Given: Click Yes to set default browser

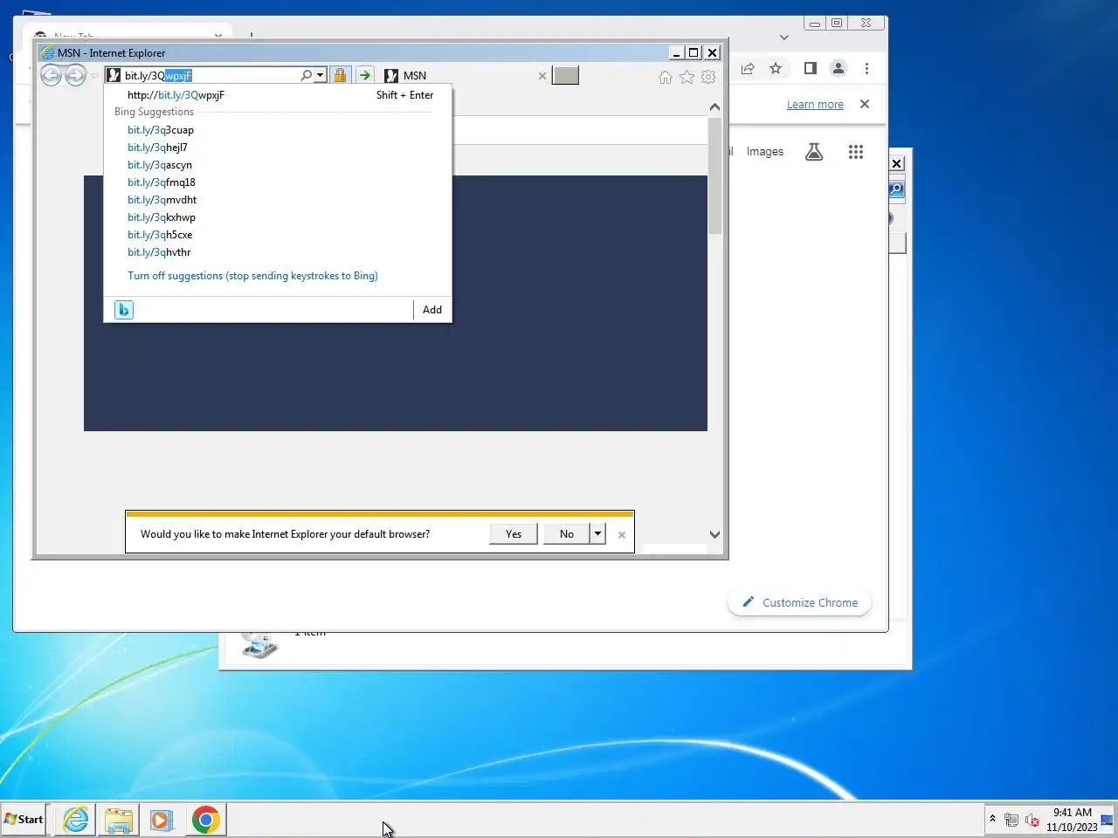Looking at the screenshot, I should pos(514,534).
